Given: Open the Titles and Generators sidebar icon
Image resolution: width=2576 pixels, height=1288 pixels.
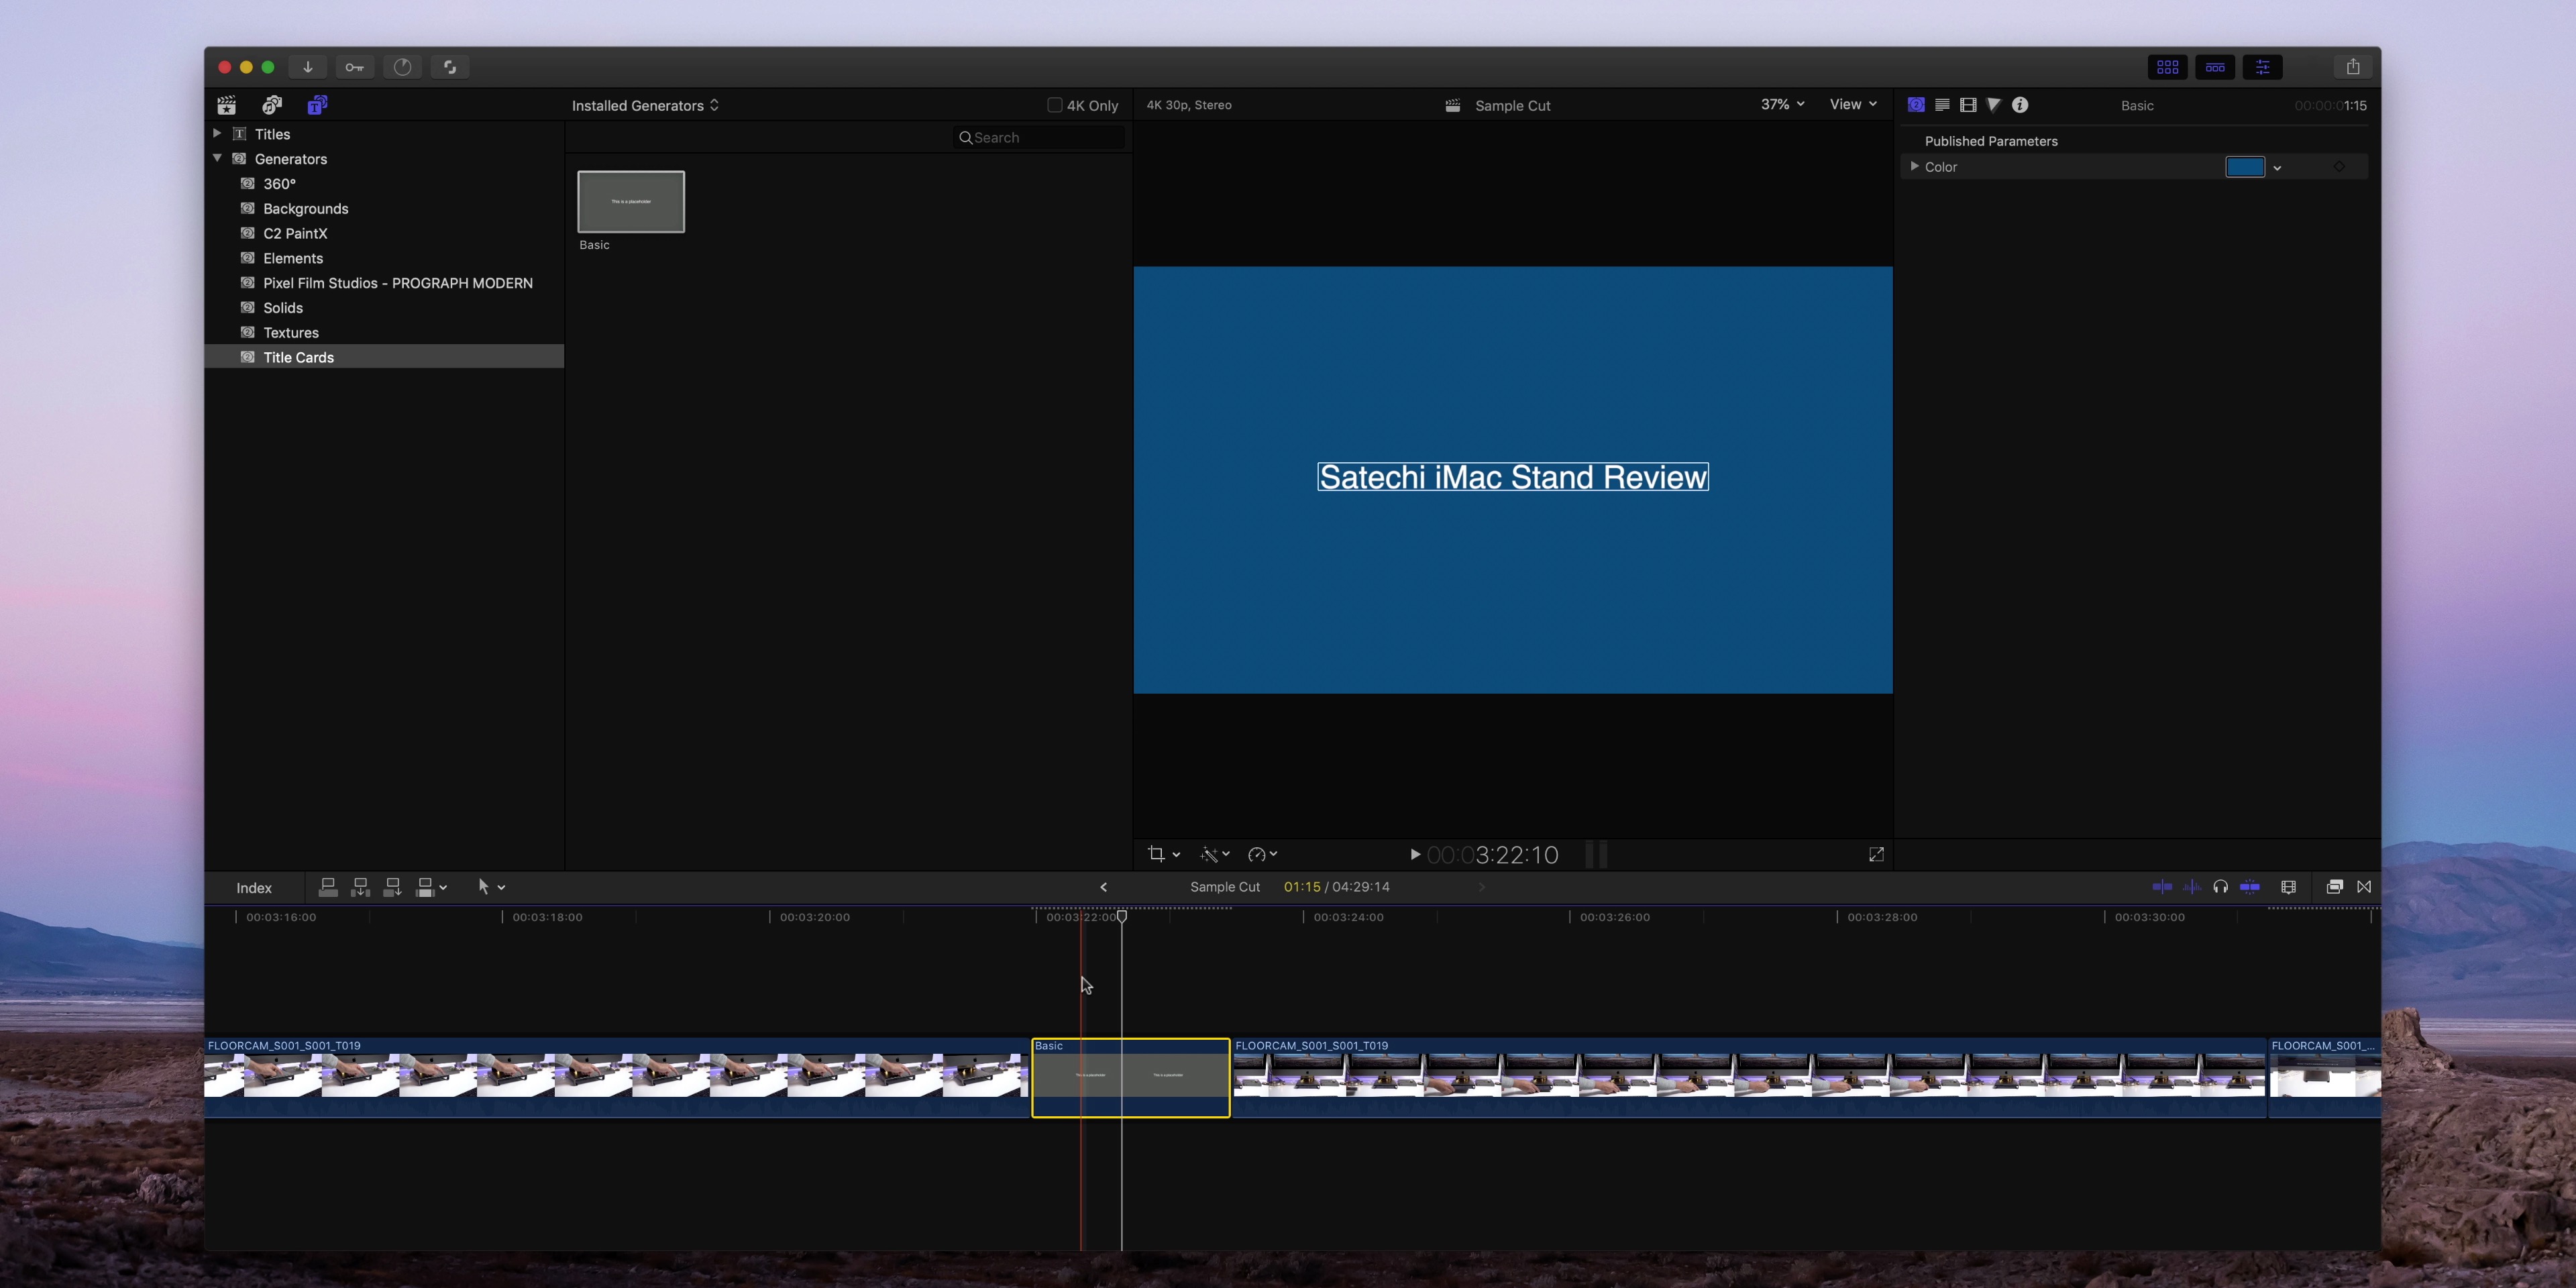Looking at the screenshot, I should tap(317, 104).
